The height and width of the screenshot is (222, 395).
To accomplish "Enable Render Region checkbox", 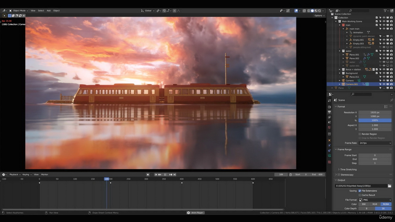I will pos(360,134).
